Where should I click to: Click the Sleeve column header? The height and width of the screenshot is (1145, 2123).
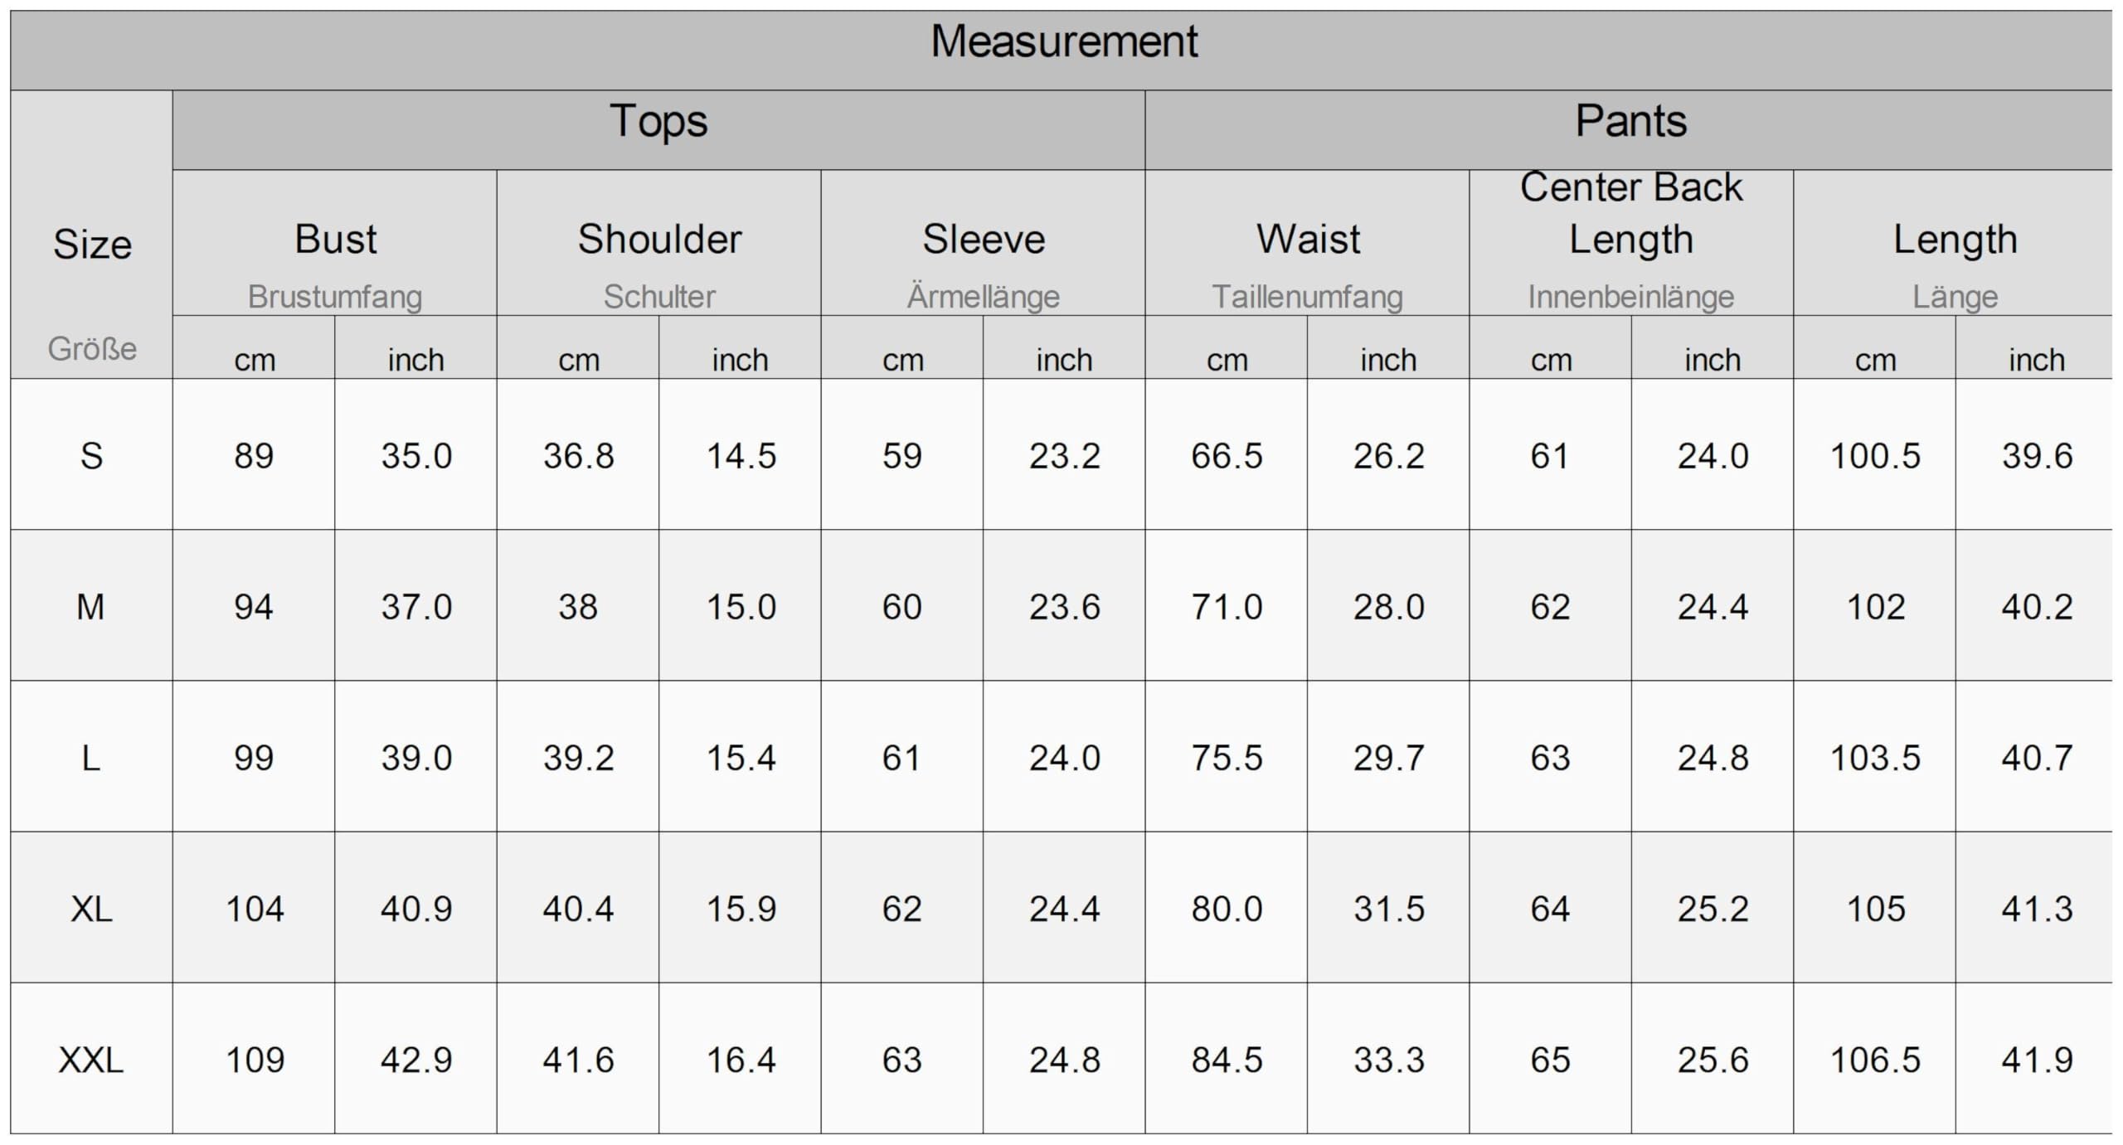pos(984,240)
